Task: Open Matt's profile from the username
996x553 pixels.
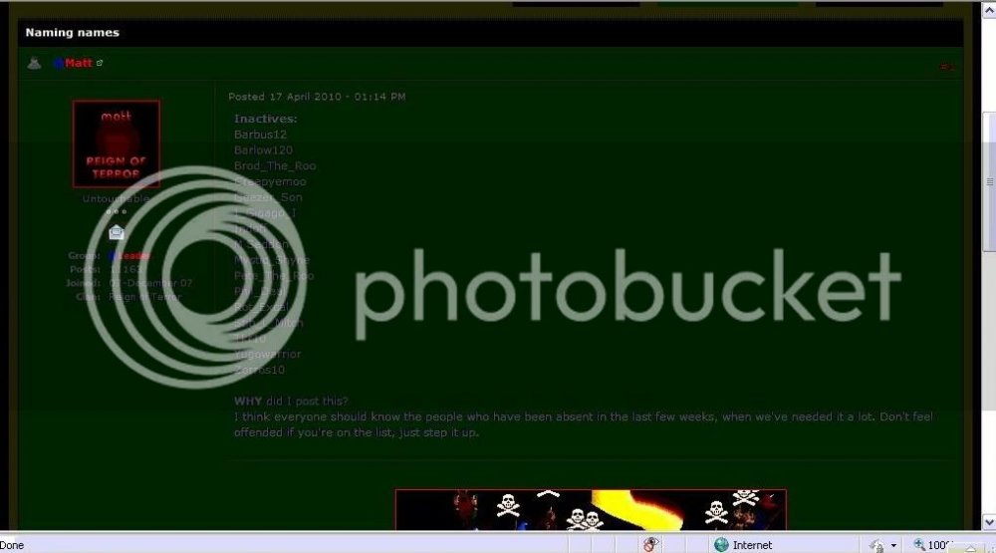Action: (x=78, y=63)
